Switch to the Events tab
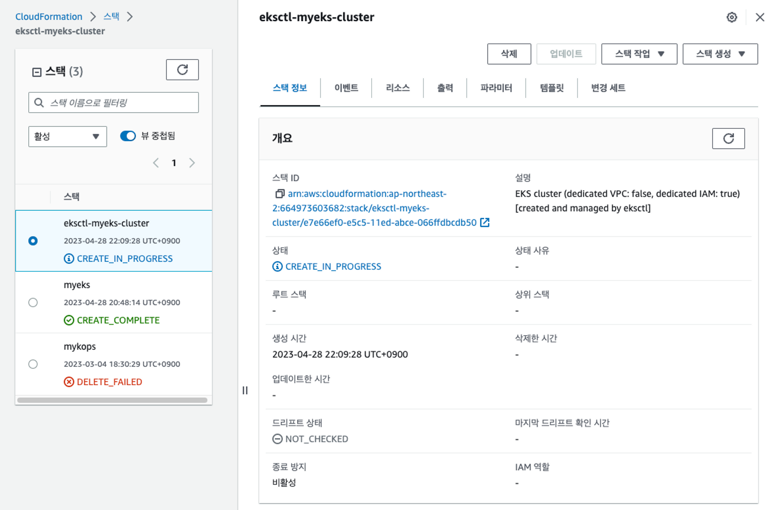Image resolution: width=775 pixels, height=510 pixels. (346, 88)
